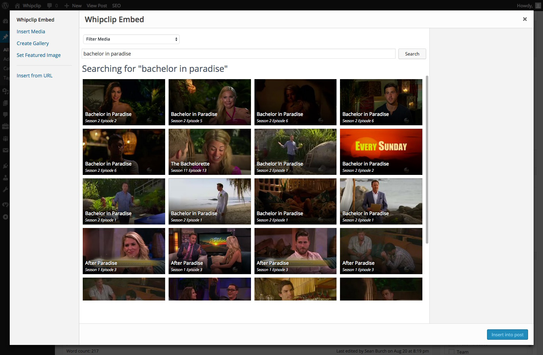Select bottom-row clip of dark-haired man at bar
This screenshot has width=543, height=355.
[x=295, y=289]
